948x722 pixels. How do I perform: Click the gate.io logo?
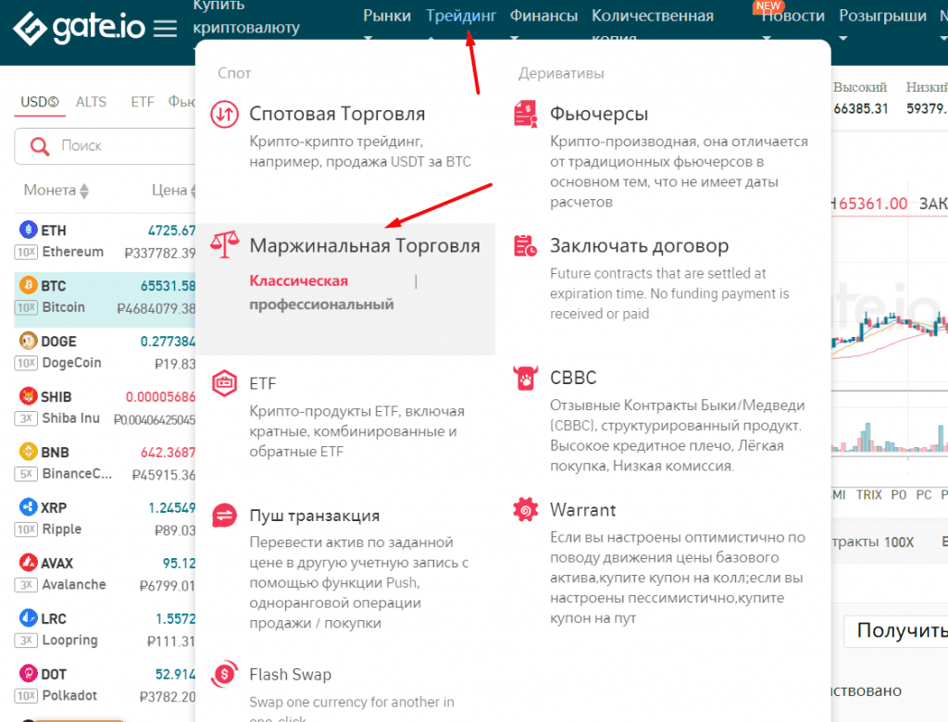80,28
